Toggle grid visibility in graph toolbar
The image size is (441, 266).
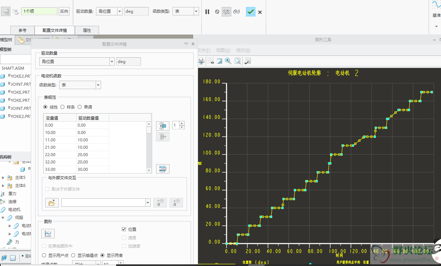[x=210, y=61]
